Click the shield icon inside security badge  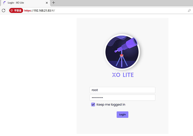click(x=12, y=11)
